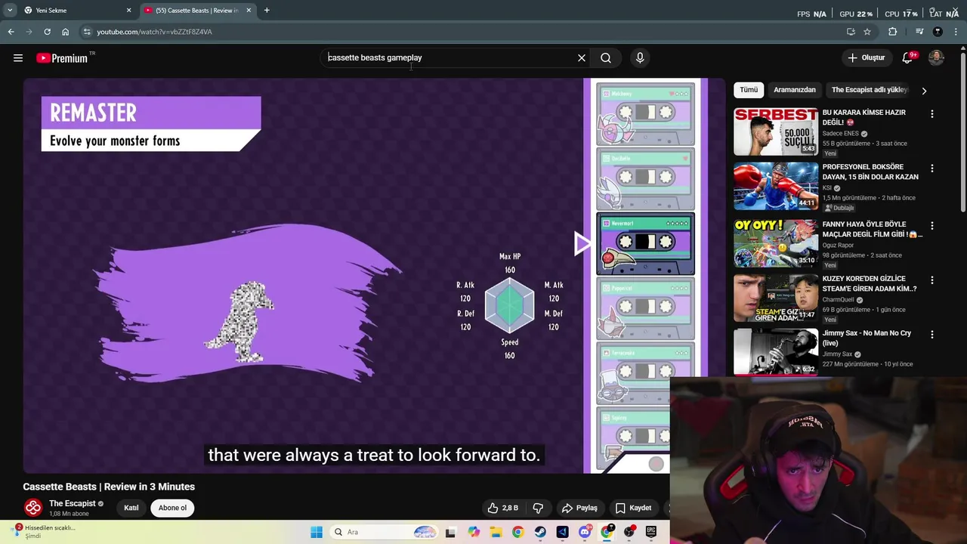
Task: Open Windows Start menu
Action: (317, 532)
